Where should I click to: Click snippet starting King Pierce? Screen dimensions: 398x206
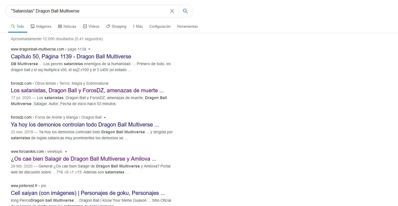[91, 202]
